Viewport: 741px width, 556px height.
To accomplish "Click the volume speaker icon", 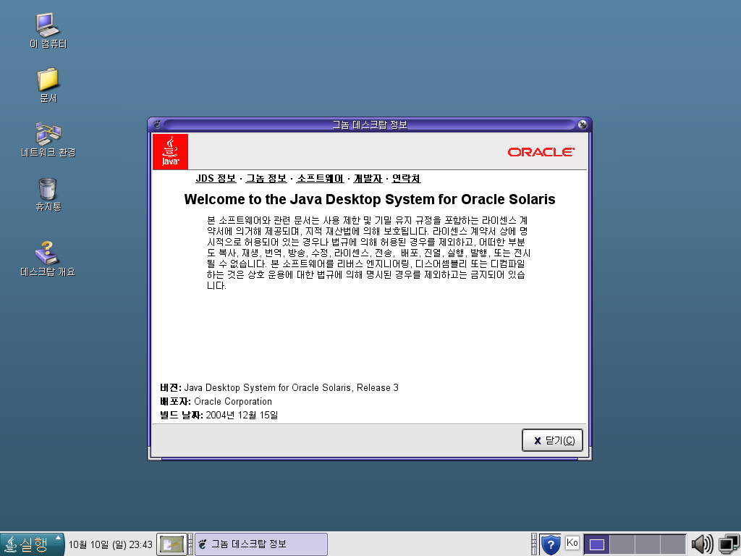I will click(700, 544).
